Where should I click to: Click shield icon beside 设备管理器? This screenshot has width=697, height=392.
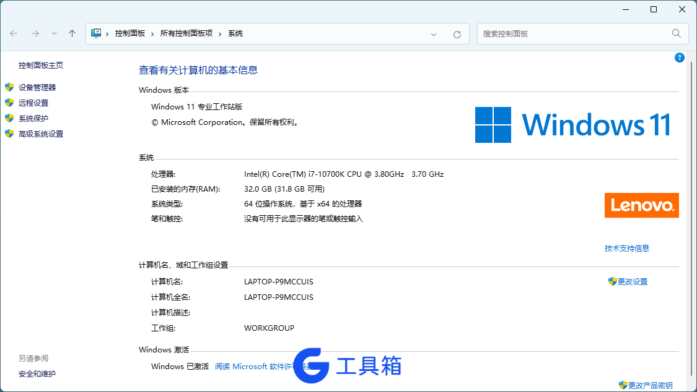tap(9, 87)
